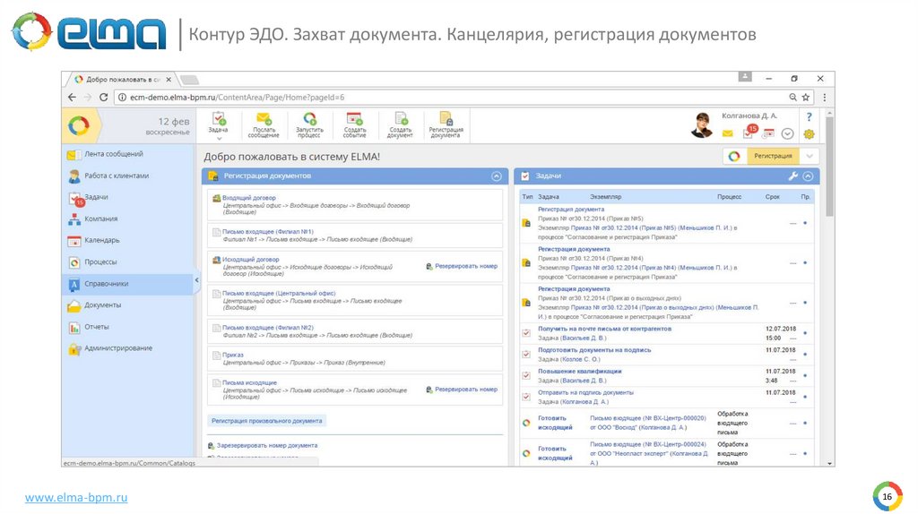
Task: Expand the user menu chevron under Колганова
Action: click(787, 134)
